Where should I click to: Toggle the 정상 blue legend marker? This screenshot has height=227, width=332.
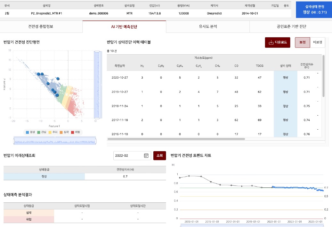pos(27,132)
